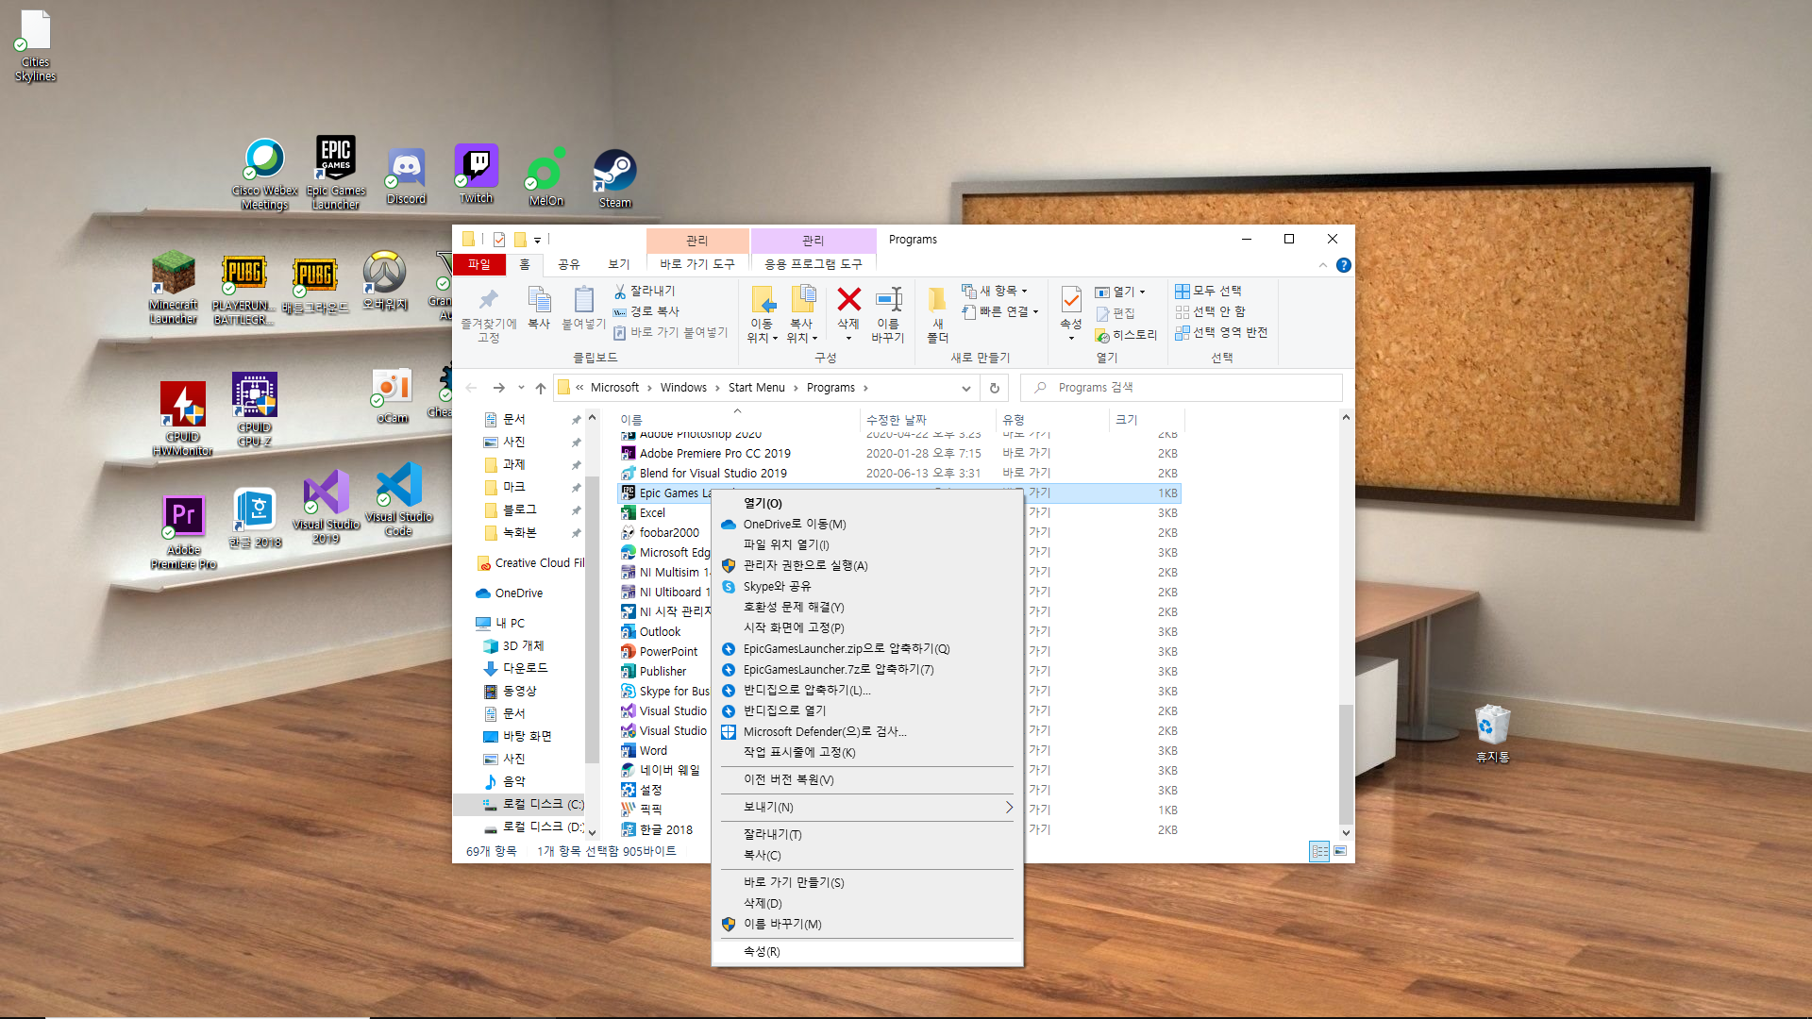
Task: Select the PLAYERUNKNOWN'S BATTLEGROUNDS desktop icon
Action: coord(243,290)
